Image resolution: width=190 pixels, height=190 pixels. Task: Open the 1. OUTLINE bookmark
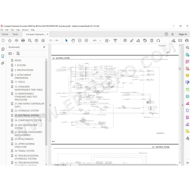pos(20,65)
